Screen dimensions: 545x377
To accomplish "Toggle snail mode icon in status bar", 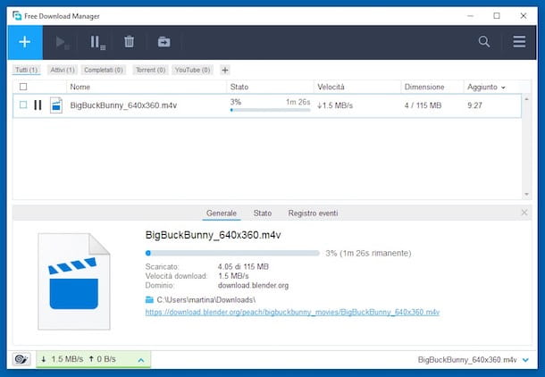I will 21,359.
